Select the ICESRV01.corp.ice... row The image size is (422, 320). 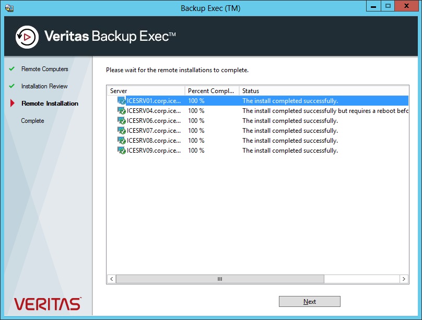click(x=258, y=101)
